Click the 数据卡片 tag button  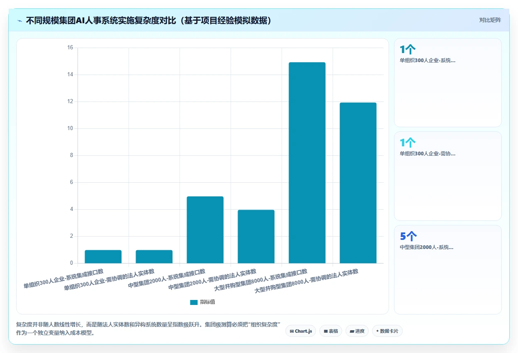click(387, 331)
